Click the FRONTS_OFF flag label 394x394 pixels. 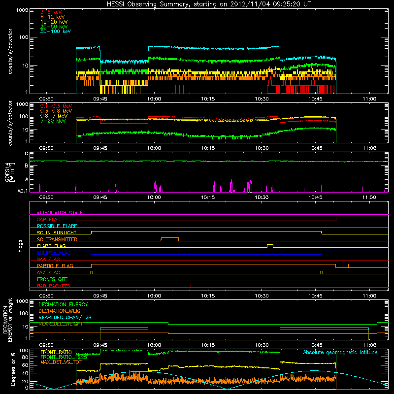(x=52, y=279)
